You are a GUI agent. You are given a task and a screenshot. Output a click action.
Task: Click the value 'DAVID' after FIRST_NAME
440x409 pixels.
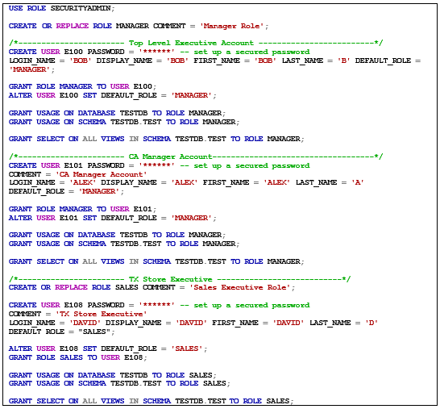coord(288,323)
